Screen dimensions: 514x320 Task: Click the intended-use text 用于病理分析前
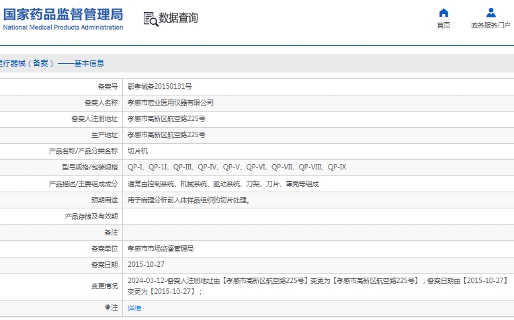189,200
